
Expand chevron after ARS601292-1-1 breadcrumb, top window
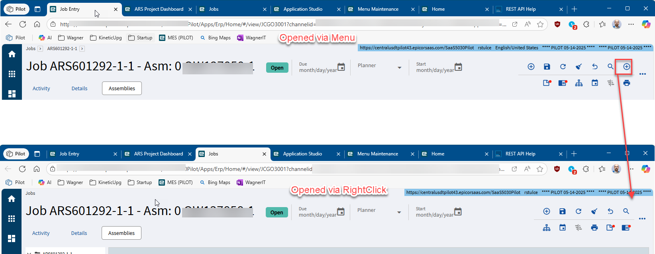[82, 49]
